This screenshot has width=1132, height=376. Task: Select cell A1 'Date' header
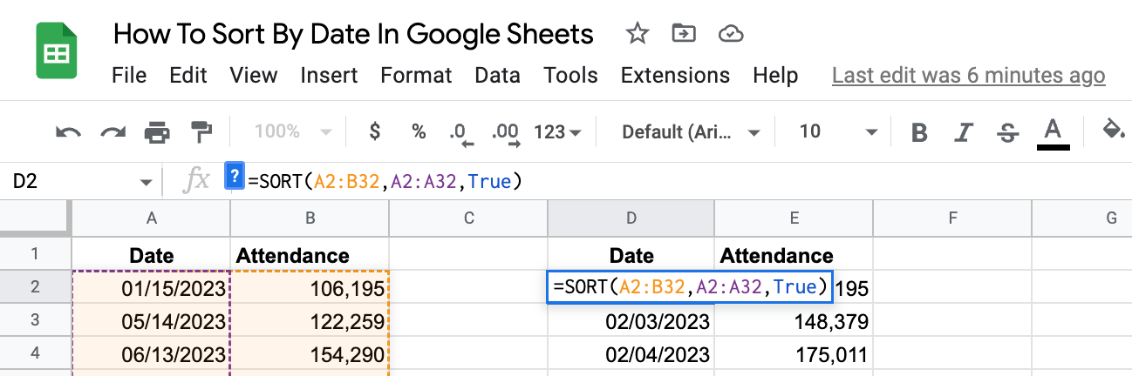coord(152,255)
